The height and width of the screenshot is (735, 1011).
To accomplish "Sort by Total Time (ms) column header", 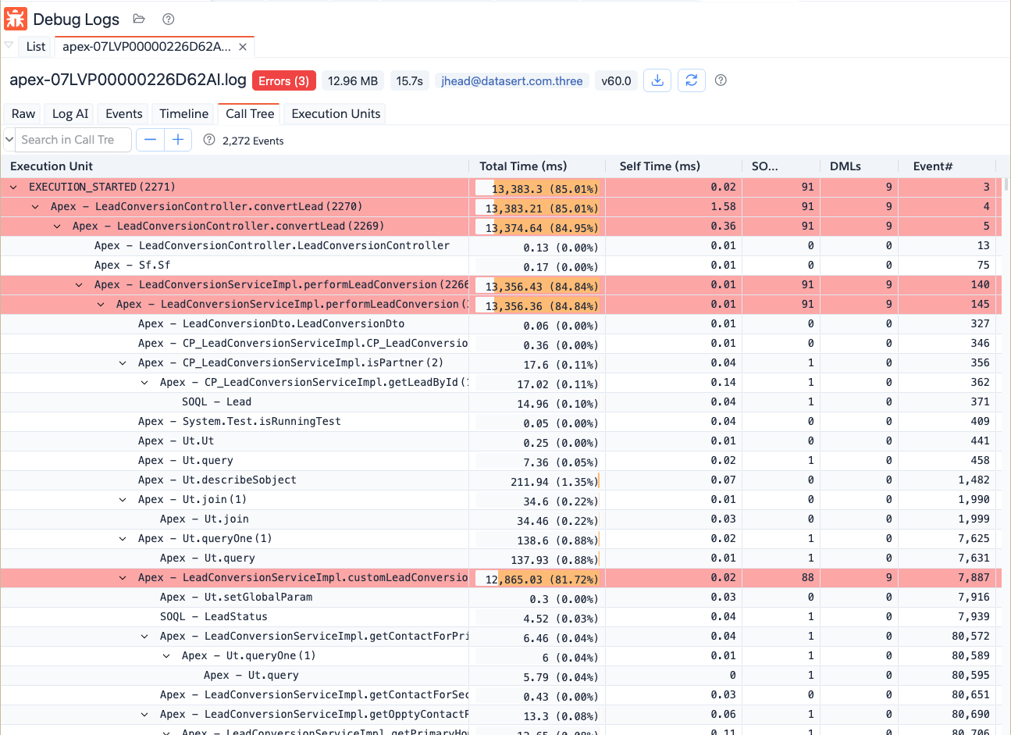I will (522, 166).
